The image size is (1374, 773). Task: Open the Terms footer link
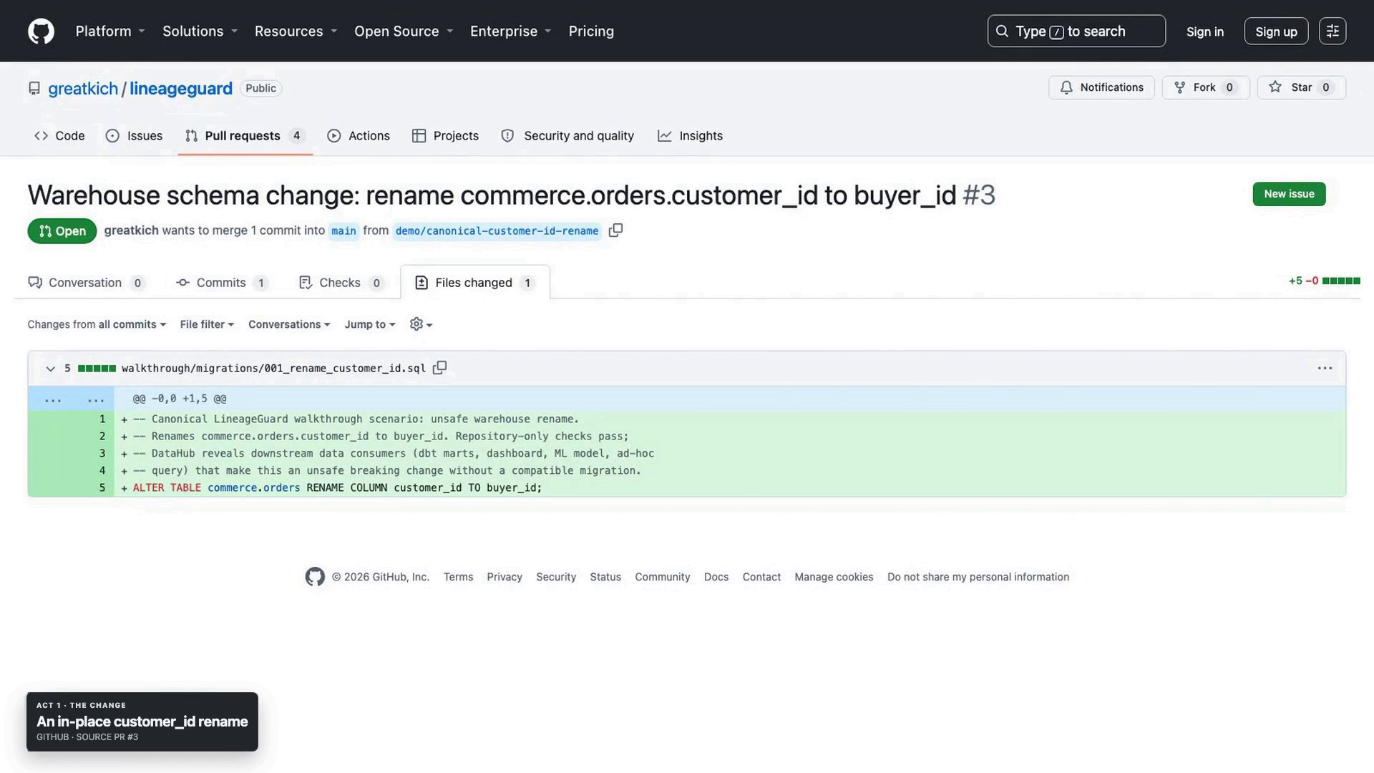[458, 577]
